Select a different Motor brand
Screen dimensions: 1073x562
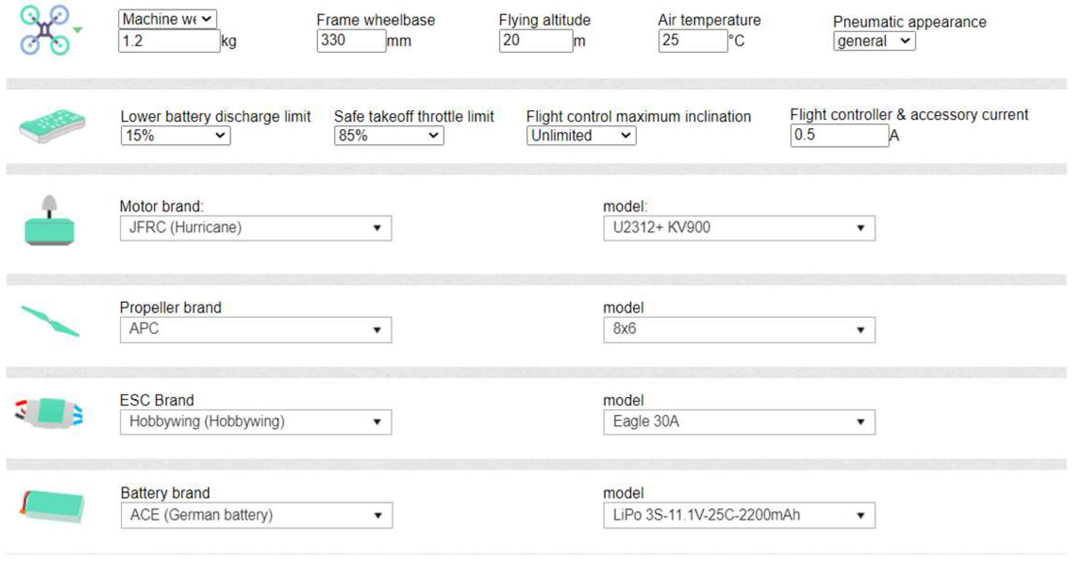point(255,228)
